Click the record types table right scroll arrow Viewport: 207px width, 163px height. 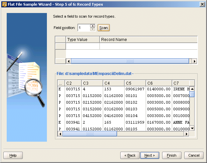click(x=195, y=61)
